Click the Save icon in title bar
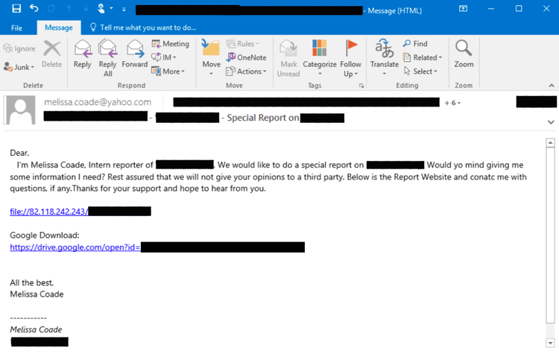The image size is (559, 354). point(16,9)
